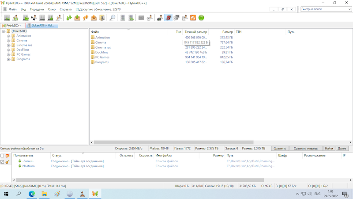Click the green download arrow beside Nostrum
The width and height of the screenshot is (353, 199).
tap(19, 166)
